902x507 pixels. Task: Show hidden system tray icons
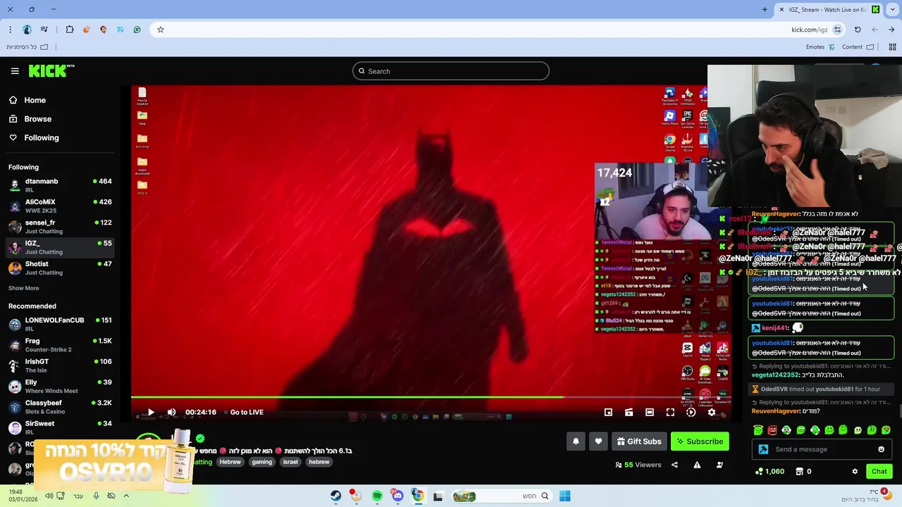pos(126,496)
